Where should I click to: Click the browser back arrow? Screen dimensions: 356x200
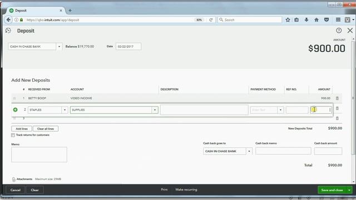tap(8, 20)
